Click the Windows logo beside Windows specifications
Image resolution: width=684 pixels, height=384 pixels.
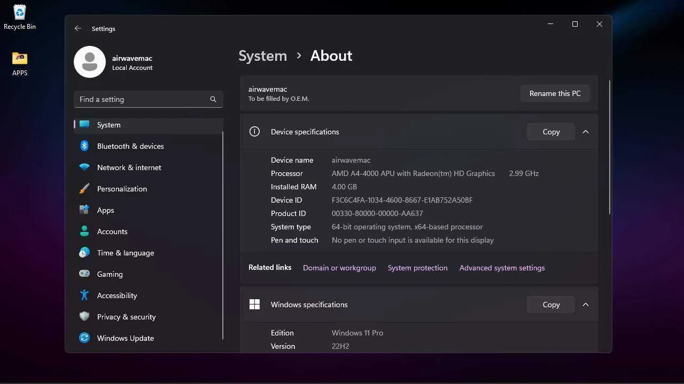pyautogui.click(x=254, y=305)
